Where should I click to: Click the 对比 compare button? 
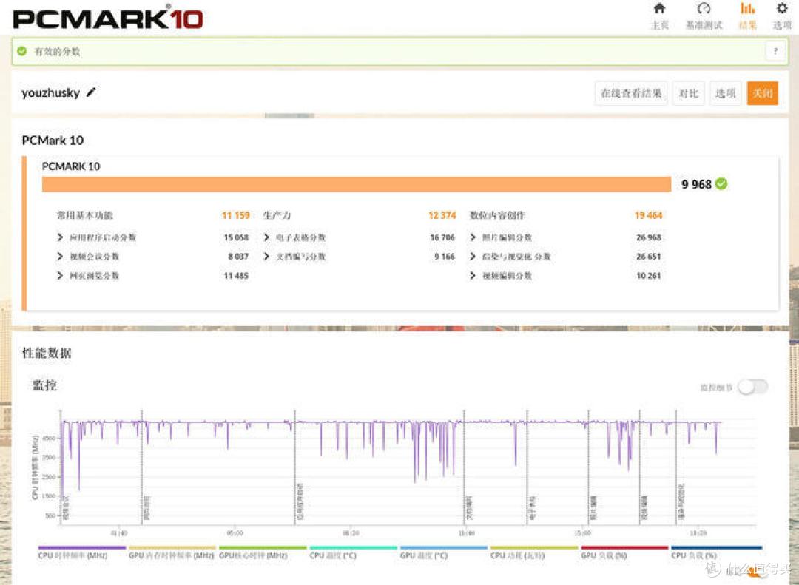(689, 93)
